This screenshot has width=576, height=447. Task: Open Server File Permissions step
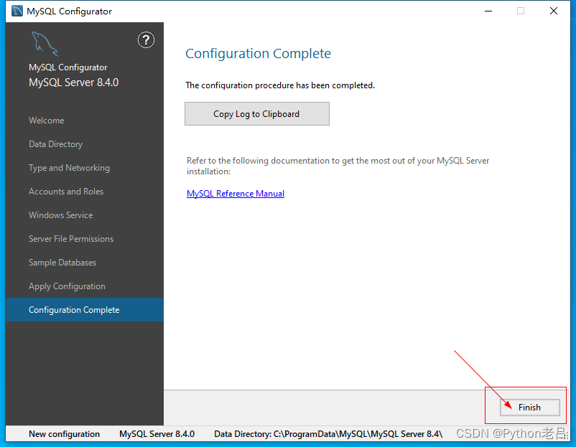[71, 239]
